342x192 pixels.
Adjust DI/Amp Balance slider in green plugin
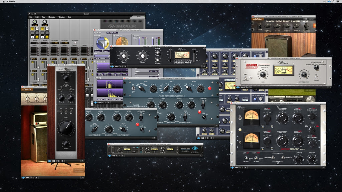295,100
